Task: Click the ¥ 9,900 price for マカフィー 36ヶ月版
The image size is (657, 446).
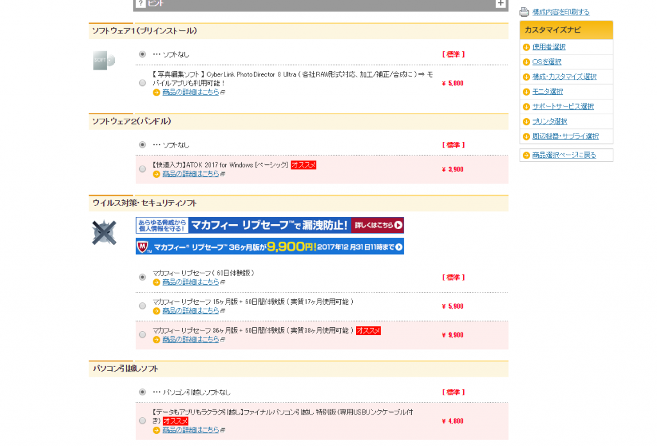Action: coord(452,335)
